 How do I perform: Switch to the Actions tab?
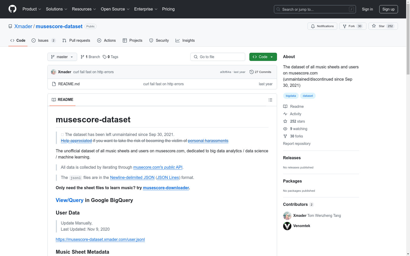click(107, 40)
